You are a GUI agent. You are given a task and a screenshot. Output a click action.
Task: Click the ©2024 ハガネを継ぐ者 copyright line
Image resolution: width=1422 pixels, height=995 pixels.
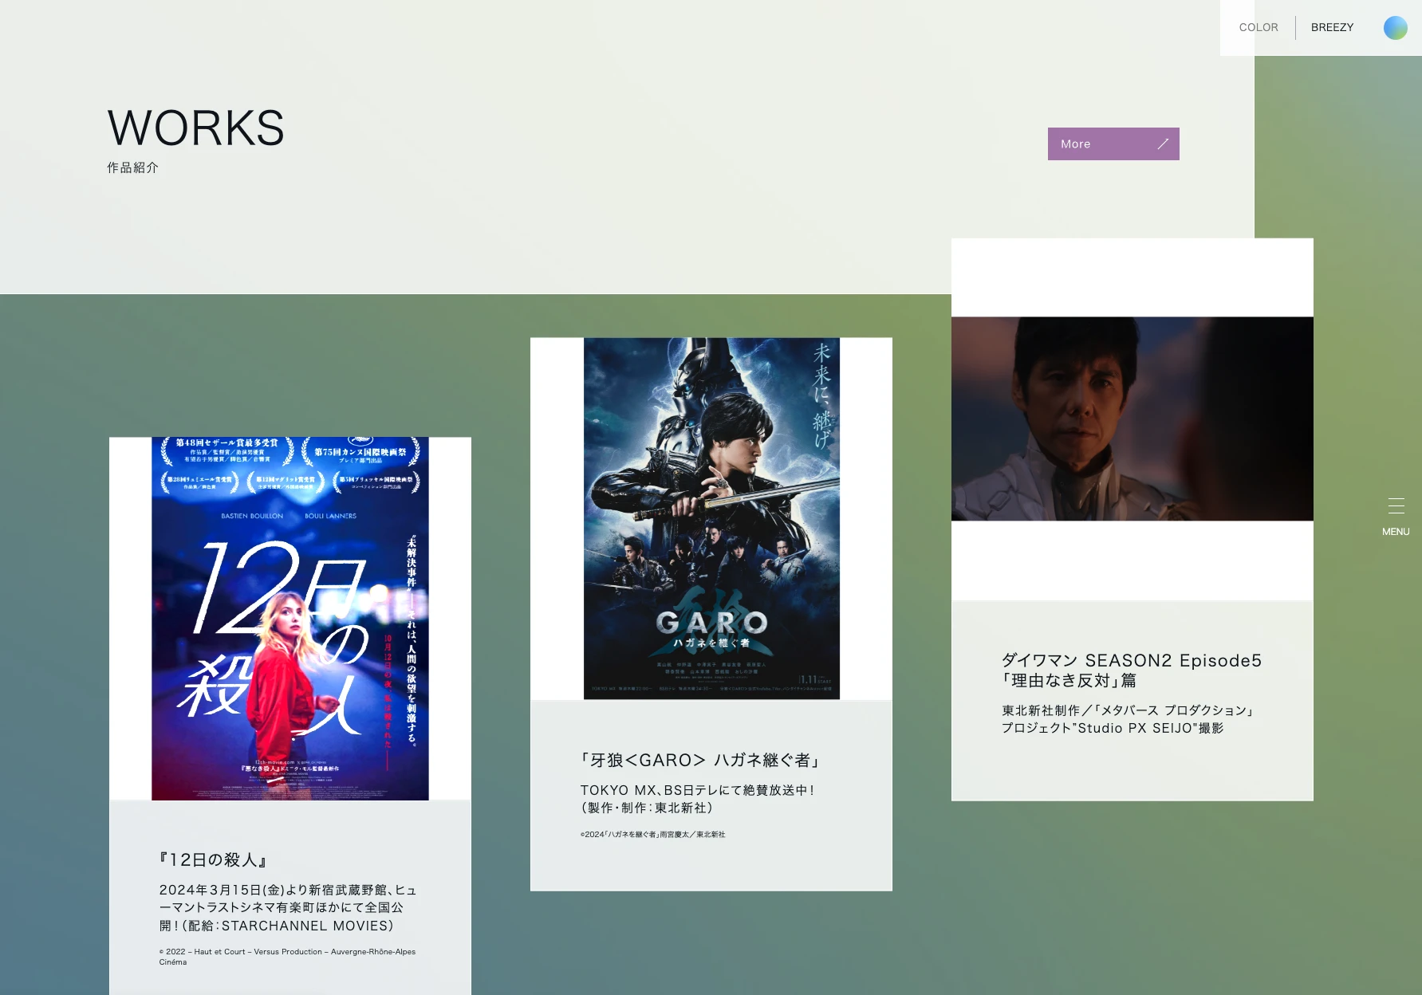pos(652,835)
